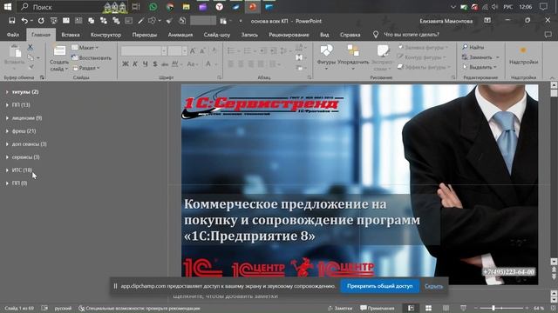Viewport: 558px width, 313px height.
Task: Switch to normal view in status bar
Action: coord(411,308)
